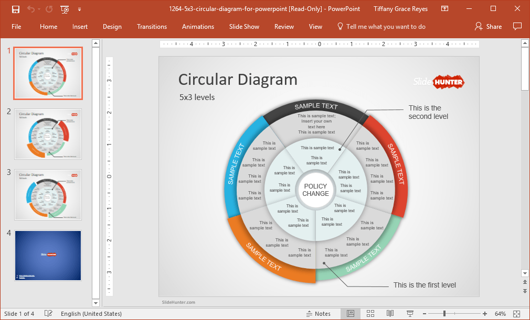Click 'This is the second level' callout
530x320 pixels.
428,112
